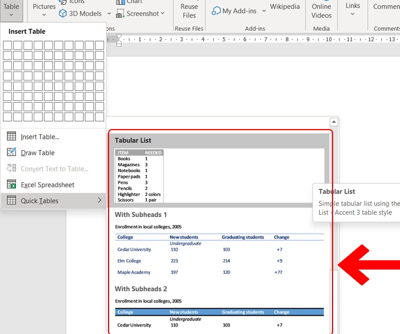400x334 pixels.
Task: Click the Insert Table header title
Action: click(27, 31)
